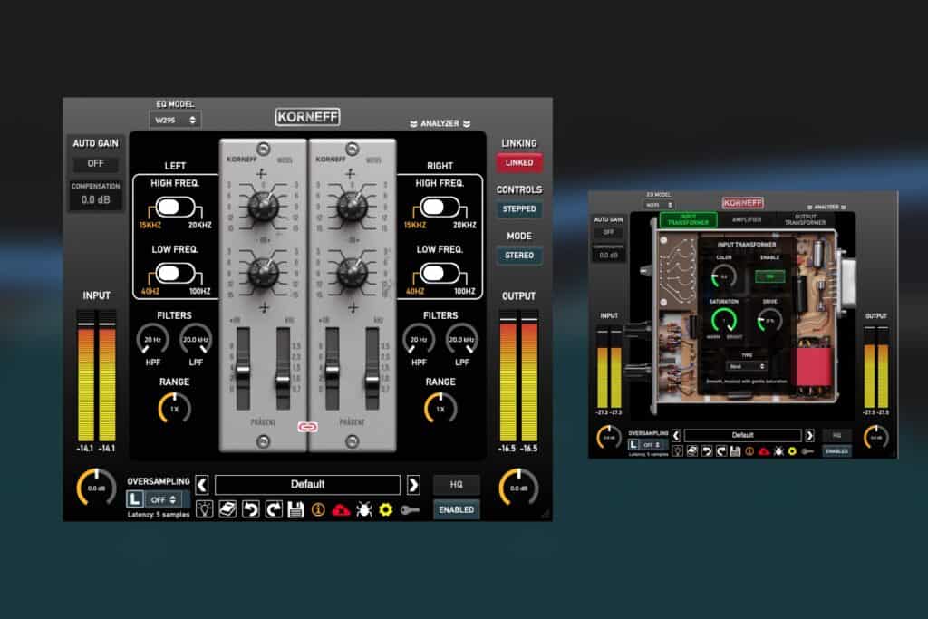
Task: Click floppy save icon in small right window
Action: [735, 451]
